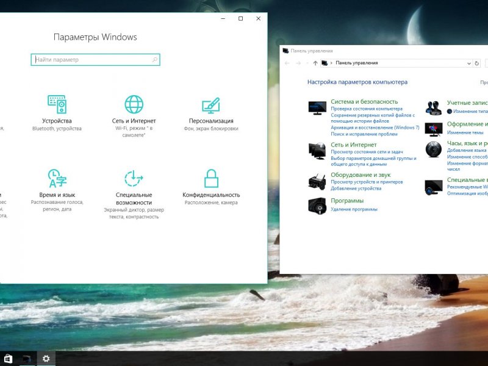Click the Добавление языка link
This screenshot has height=366, width=488.
click(x=467, y=150)
